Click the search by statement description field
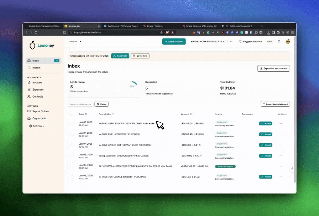Screen dimensions: 319x216 click(80, 104)
